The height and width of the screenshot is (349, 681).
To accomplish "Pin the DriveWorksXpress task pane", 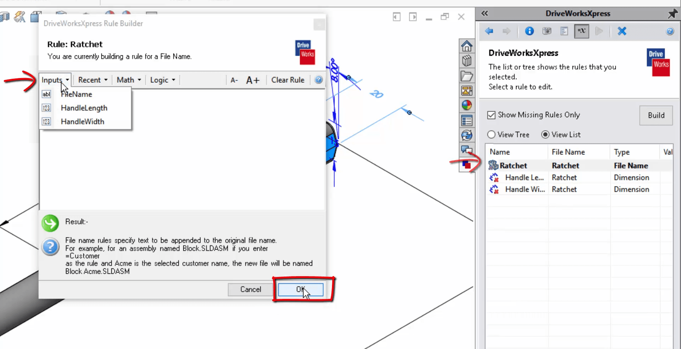I will (672, 14).
